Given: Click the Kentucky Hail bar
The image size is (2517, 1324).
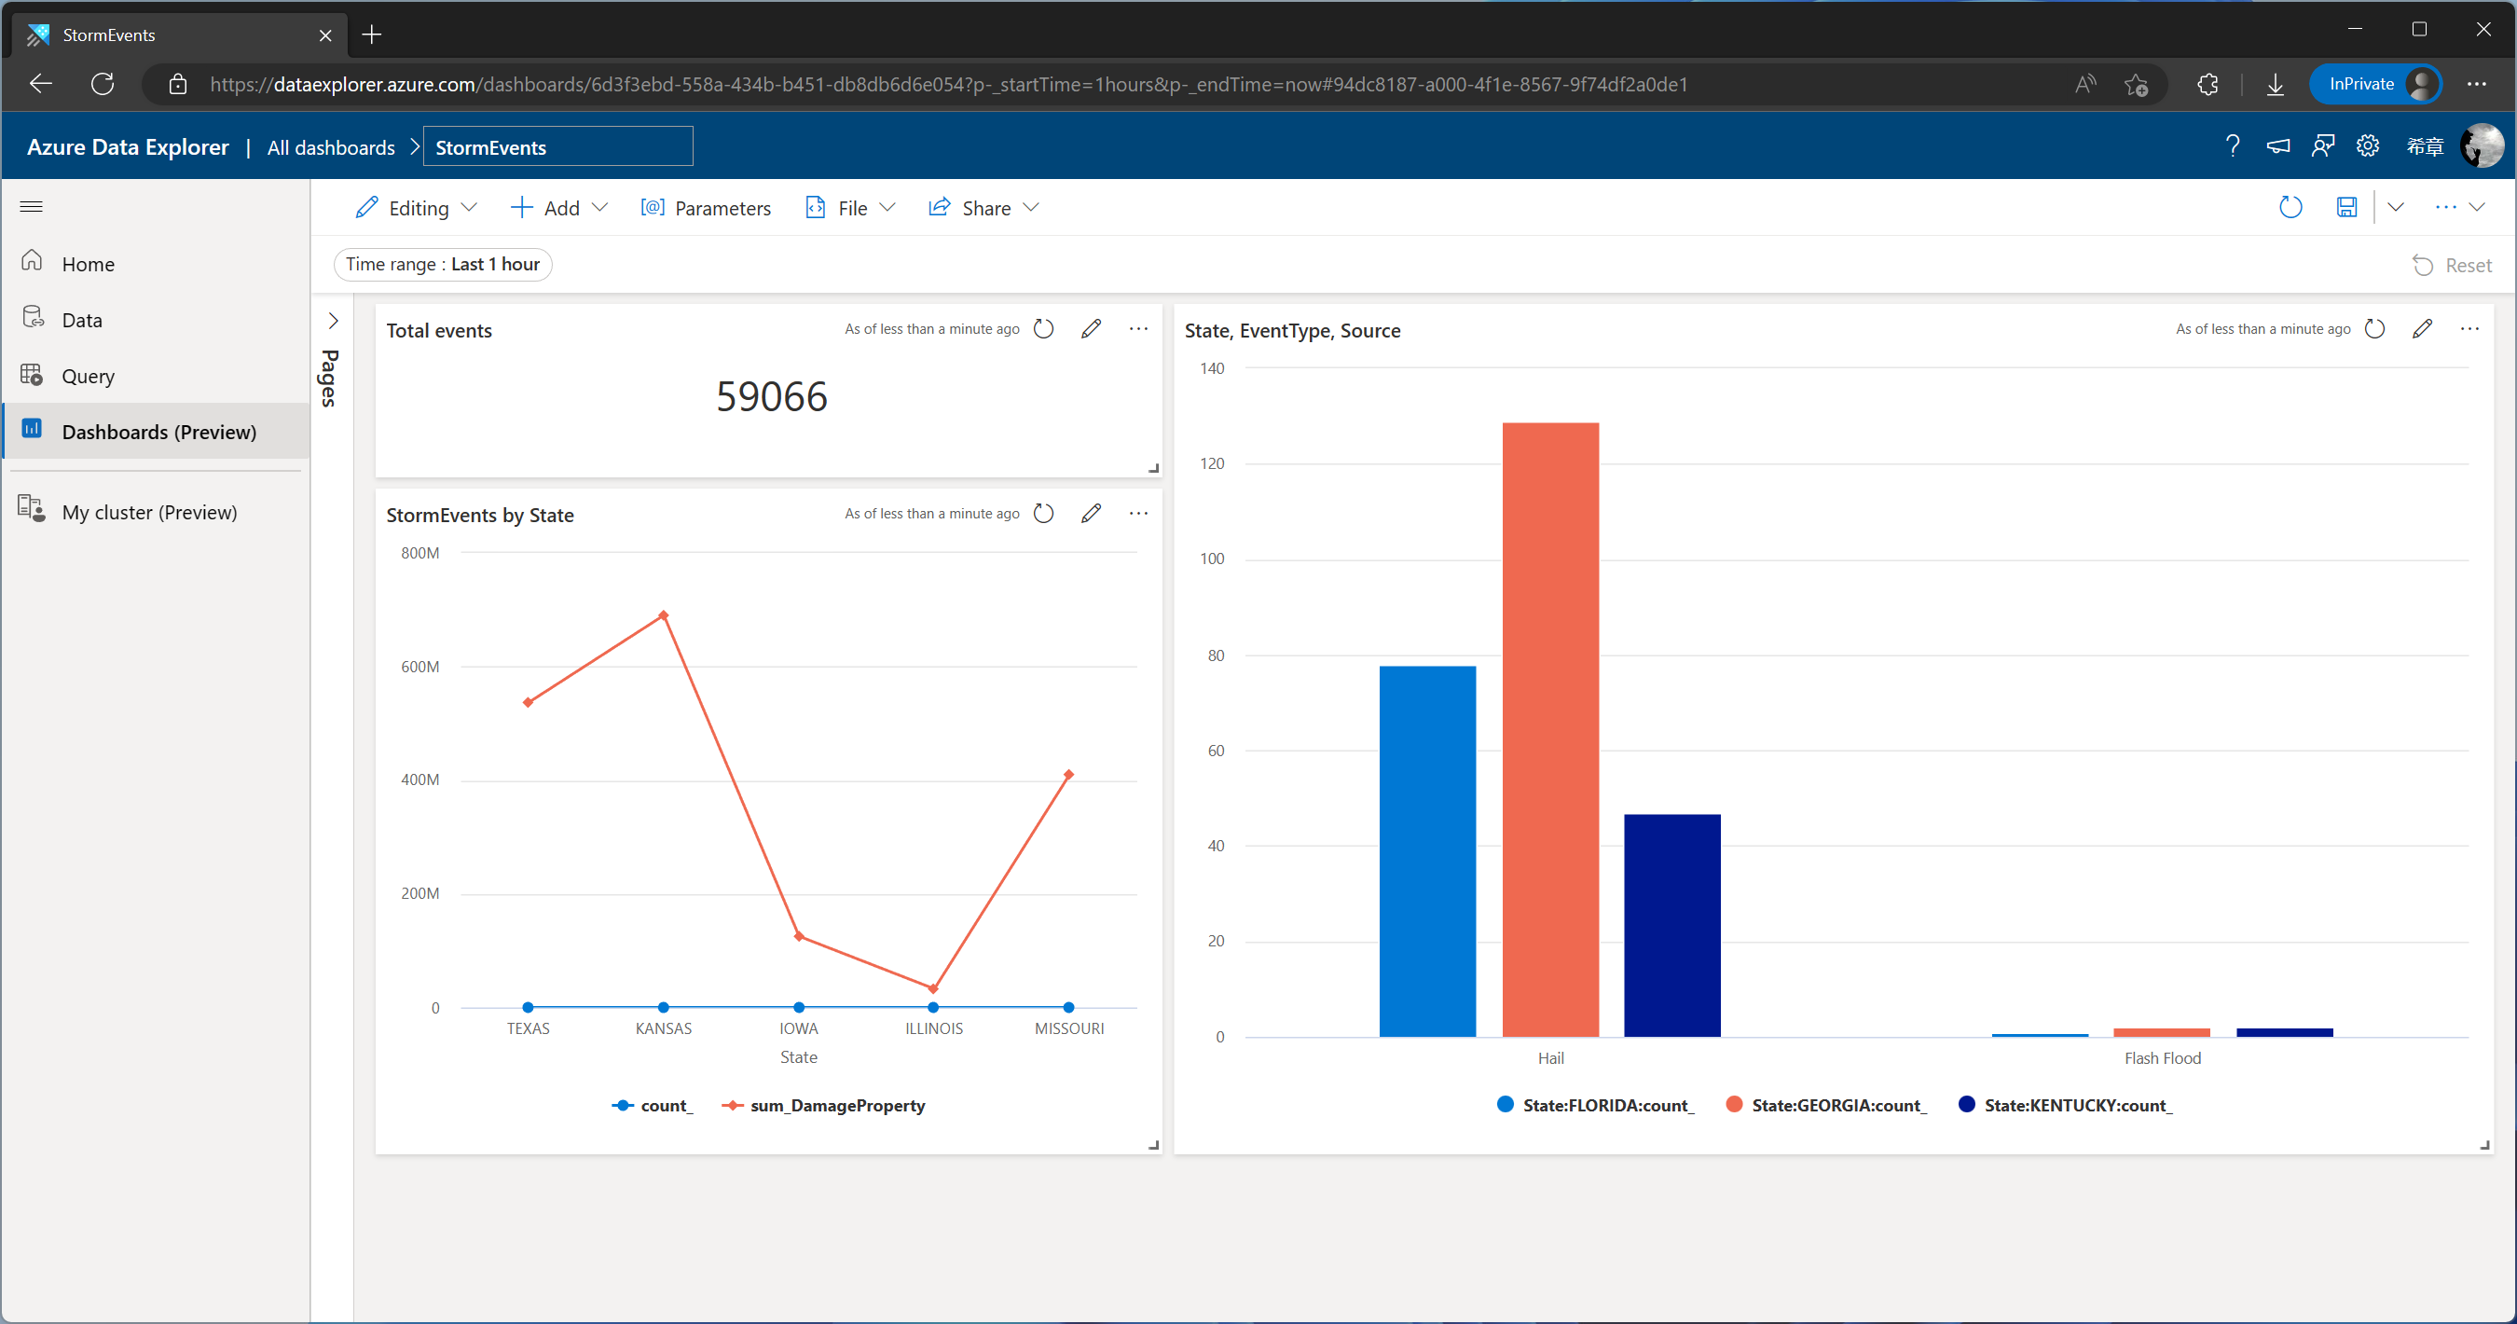Looking at the screenshot, I should coord(1671,925).
